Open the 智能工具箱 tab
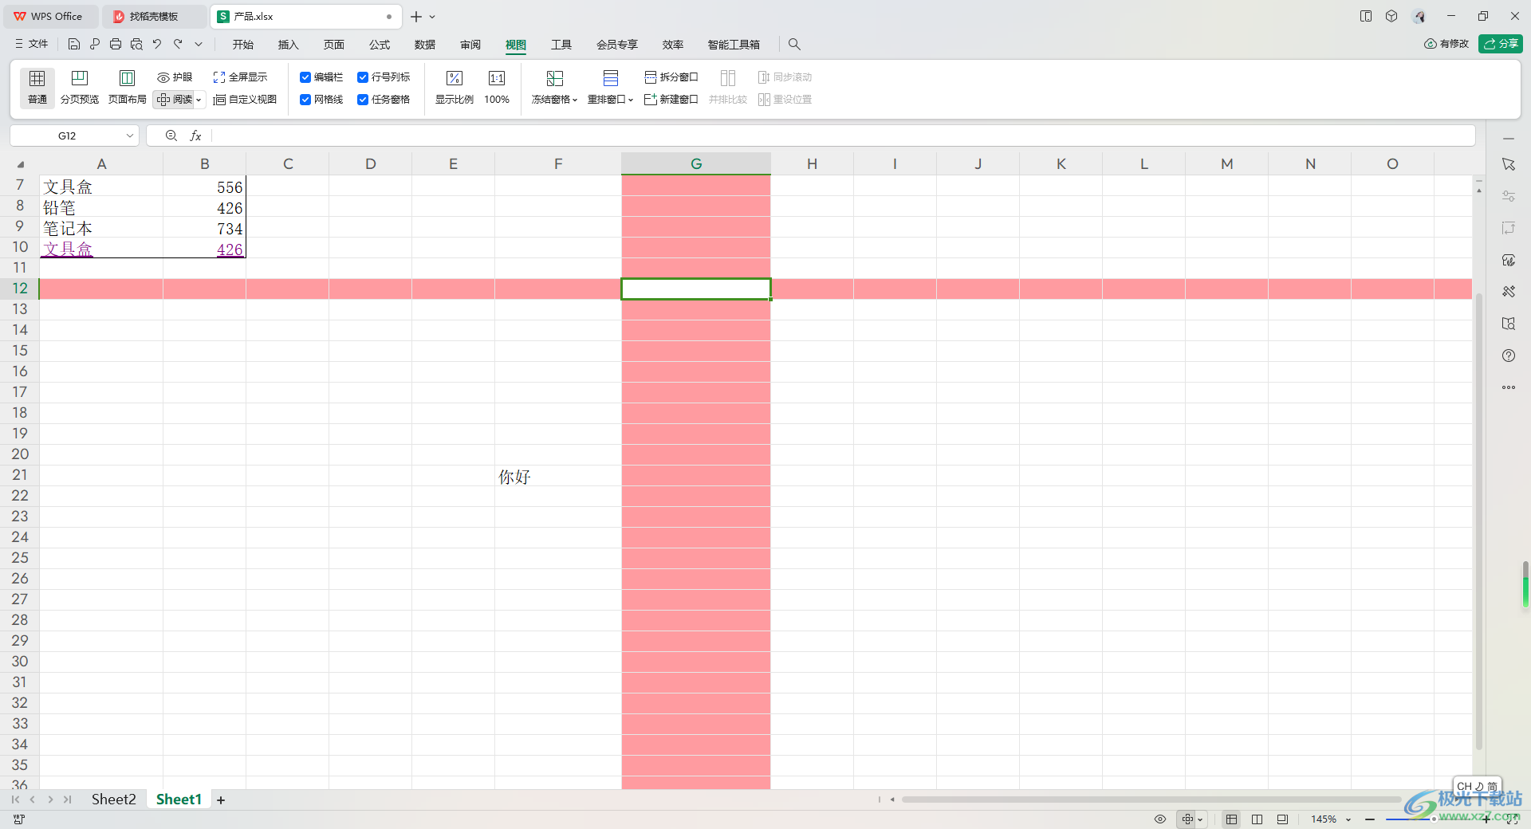1531x829 pixels. point(734,45)
